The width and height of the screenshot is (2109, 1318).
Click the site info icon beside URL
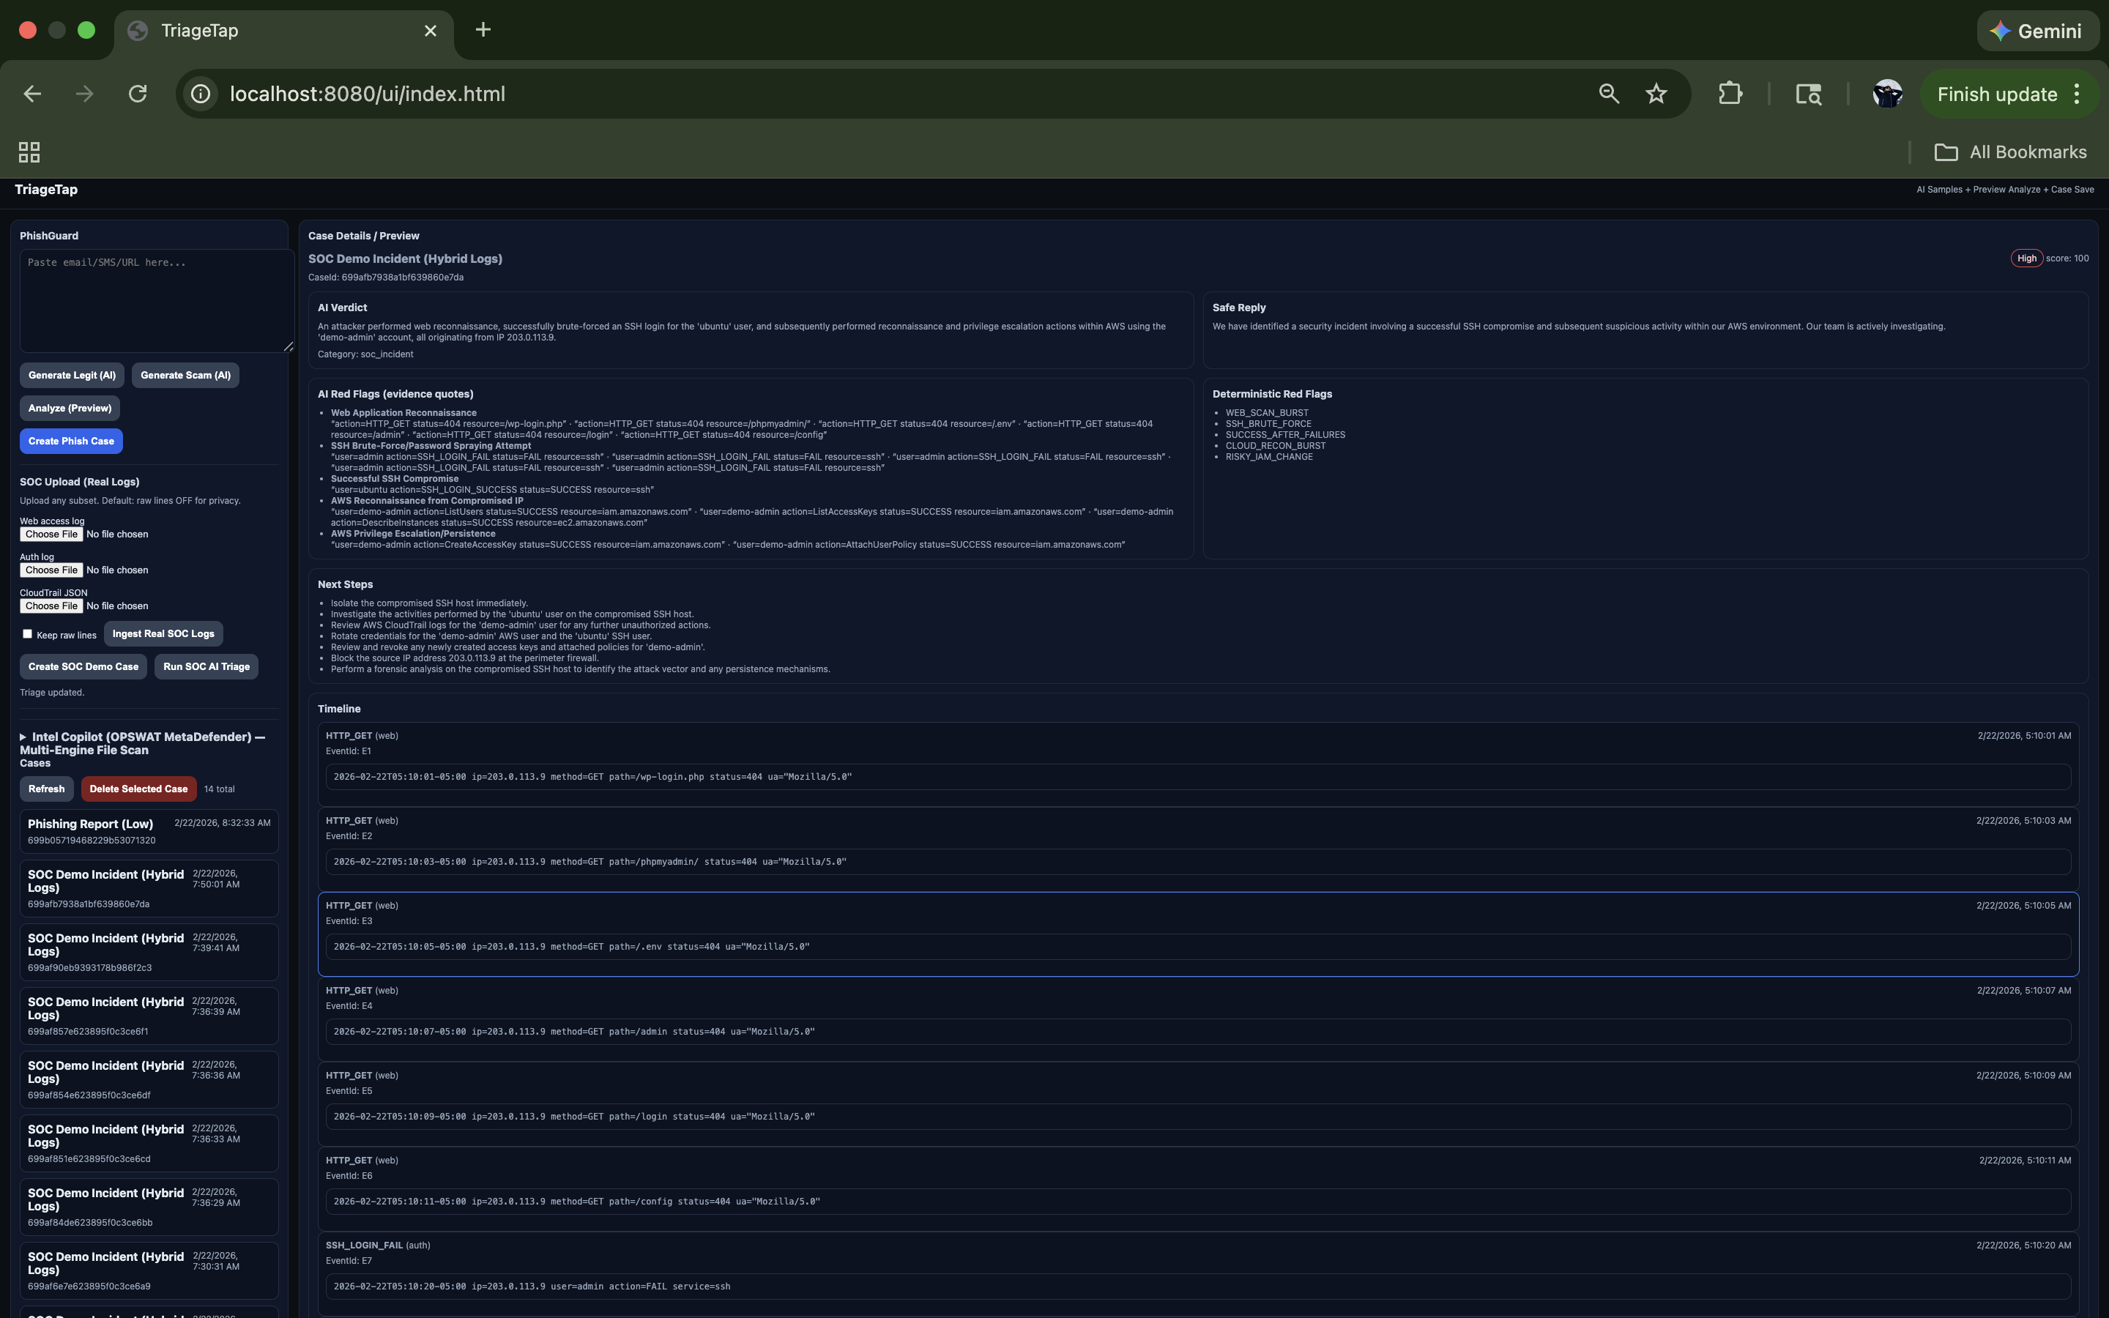201,94
